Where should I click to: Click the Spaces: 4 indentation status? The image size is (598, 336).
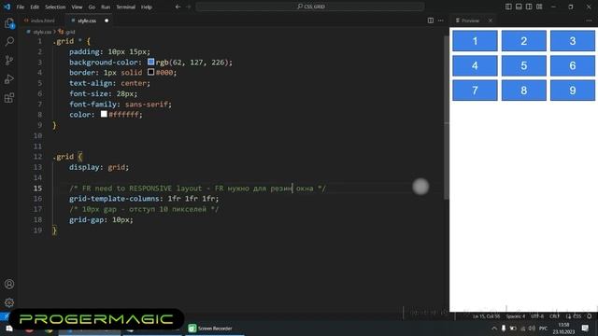(516, 316)
